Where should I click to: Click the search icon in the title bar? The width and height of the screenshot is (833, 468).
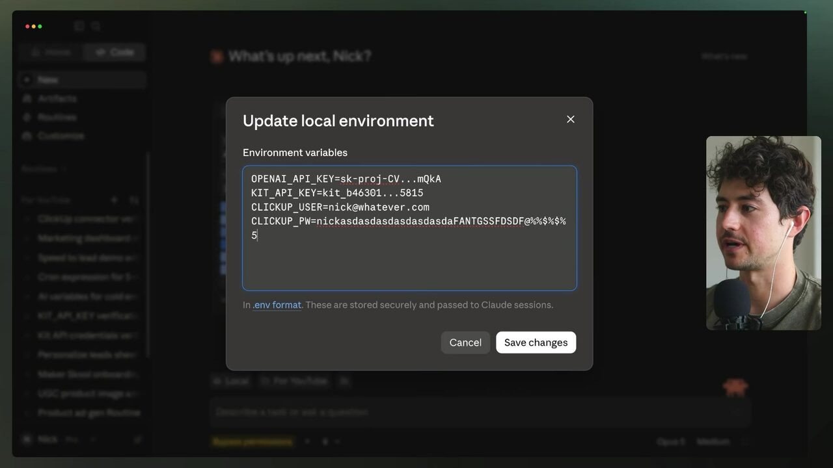click(x=96, y=26)
